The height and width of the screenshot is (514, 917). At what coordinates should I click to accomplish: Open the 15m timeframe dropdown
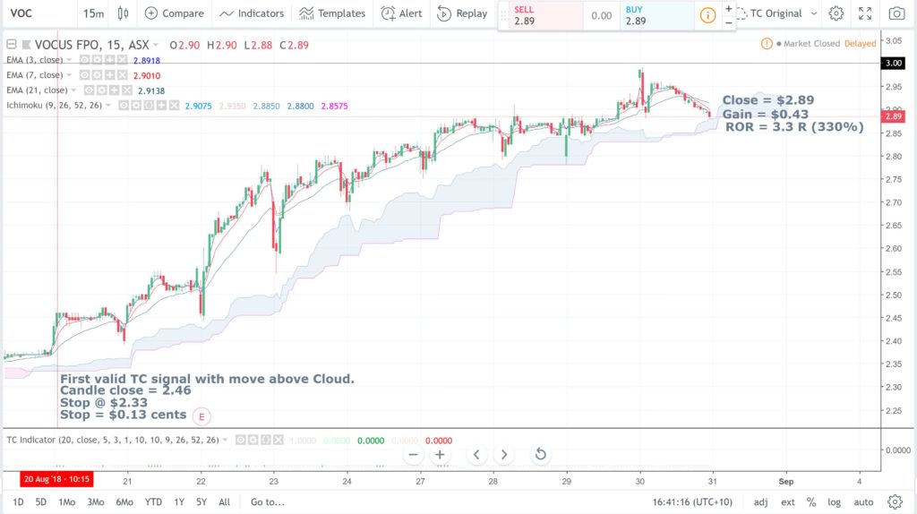(93, 13)
